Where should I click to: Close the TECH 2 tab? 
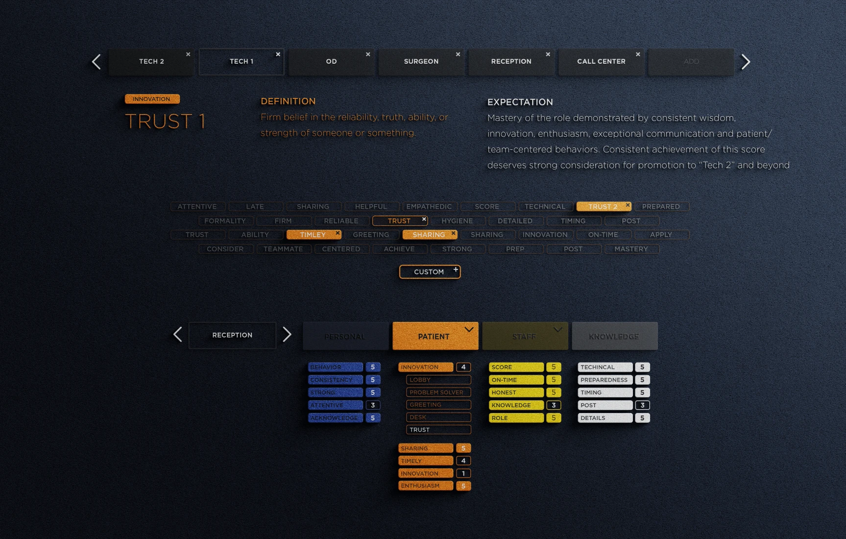[188, 54]
